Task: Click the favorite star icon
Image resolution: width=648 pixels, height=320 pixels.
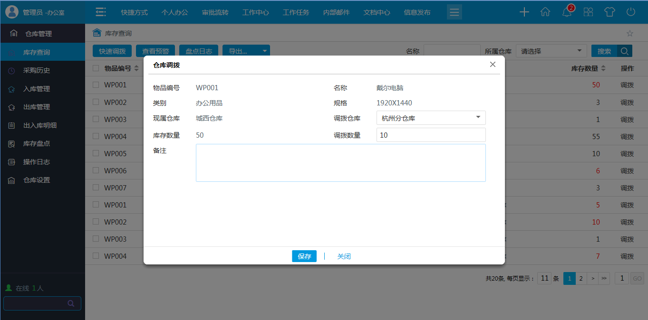Action: click(x=630, y=33)
